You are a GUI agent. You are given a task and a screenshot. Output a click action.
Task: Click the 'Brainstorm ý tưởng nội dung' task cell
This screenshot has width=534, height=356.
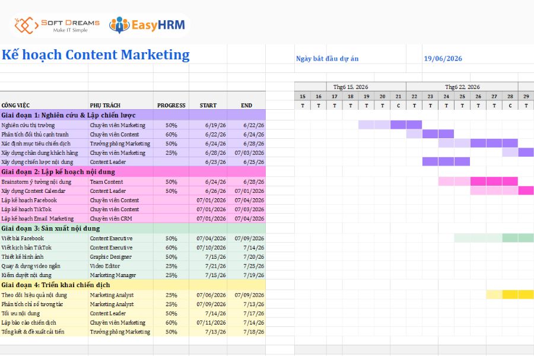[x=44, y=182]
